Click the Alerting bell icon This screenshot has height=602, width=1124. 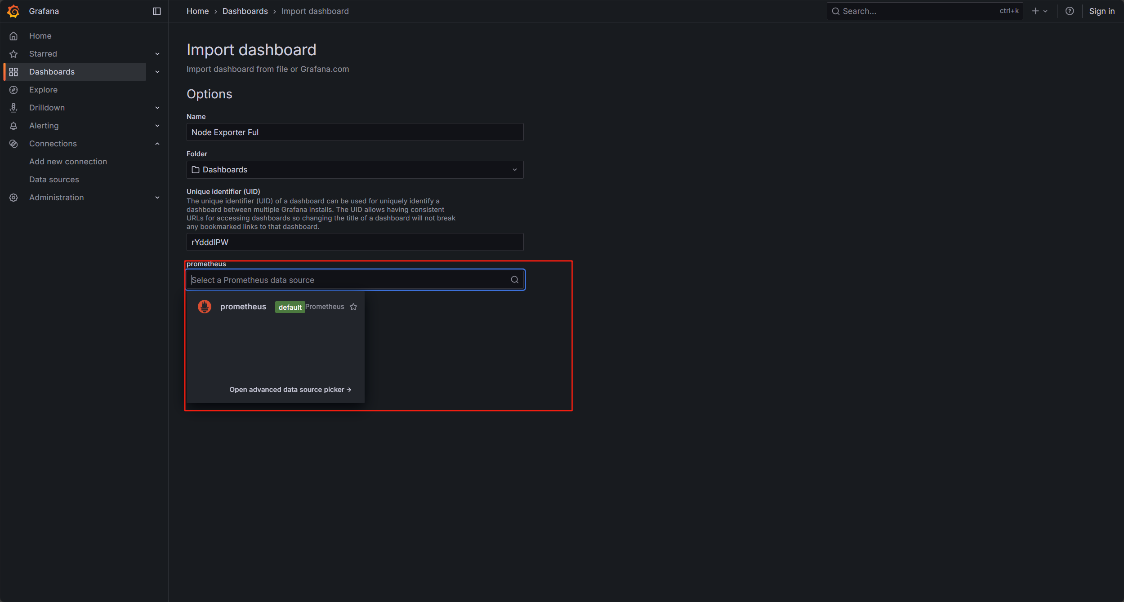[13, 126]
